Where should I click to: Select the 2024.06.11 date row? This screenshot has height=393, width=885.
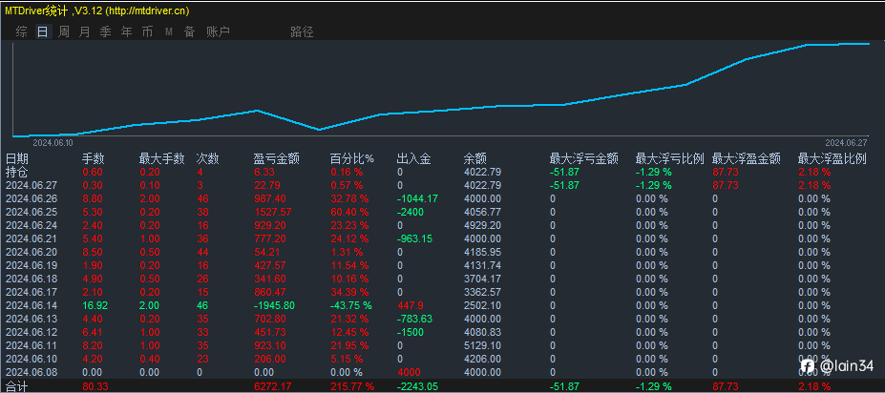30,345
